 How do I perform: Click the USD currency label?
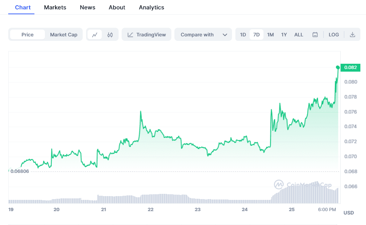(x=348, y=213)
